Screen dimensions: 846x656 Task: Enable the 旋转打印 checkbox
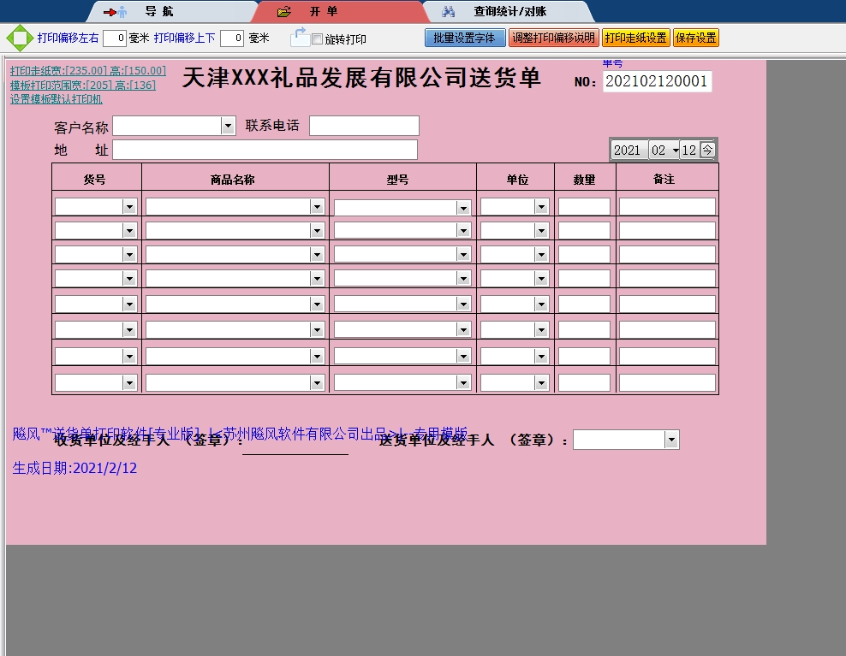(x=318, y=39)
